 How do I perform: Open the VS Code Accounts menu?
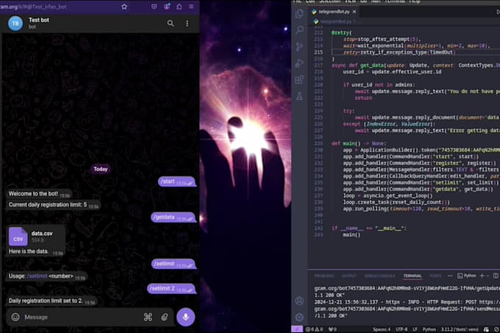click(299, 301)
